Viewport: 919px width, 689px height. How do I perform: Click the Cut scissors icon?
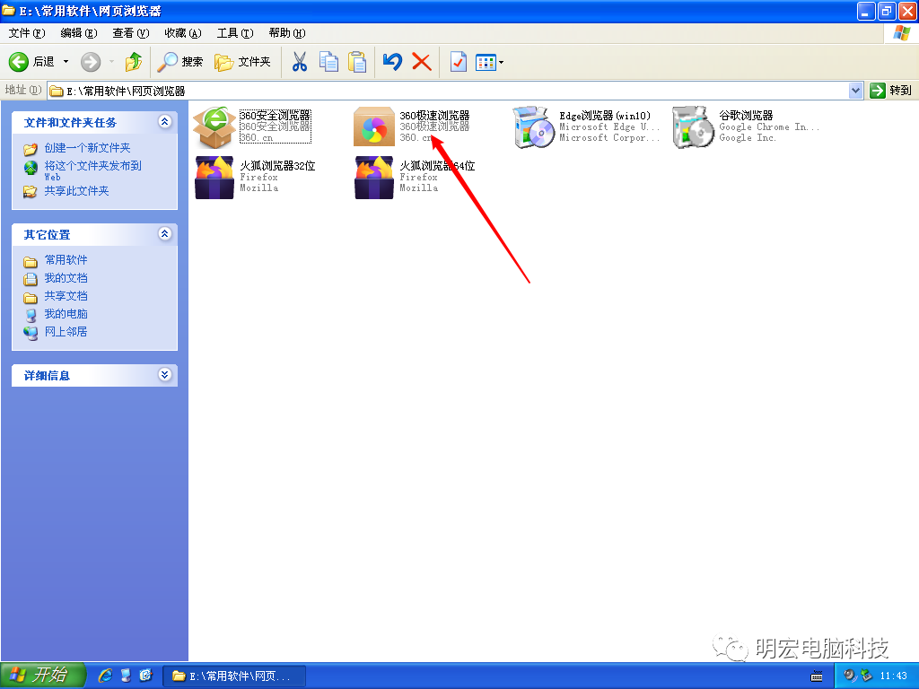300,62
